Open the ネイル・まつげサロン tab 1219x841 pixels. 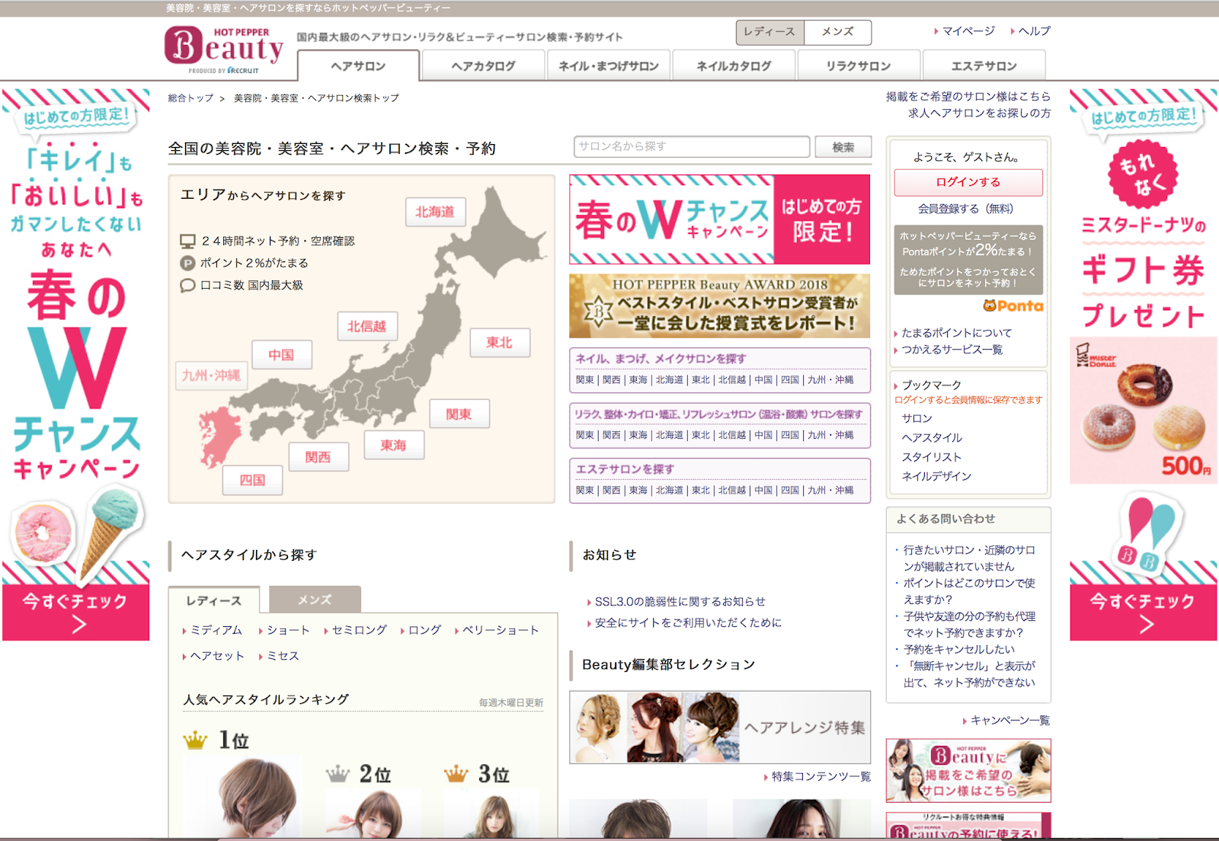pos(609,66)
